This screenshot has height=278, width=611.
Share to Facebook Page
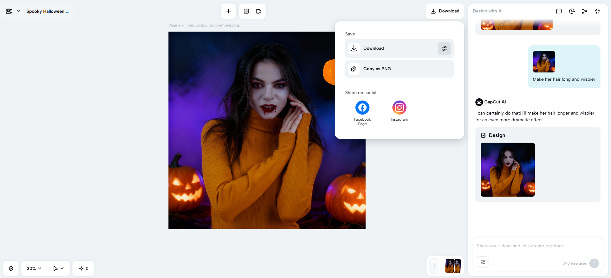click(x=362, y=108)
